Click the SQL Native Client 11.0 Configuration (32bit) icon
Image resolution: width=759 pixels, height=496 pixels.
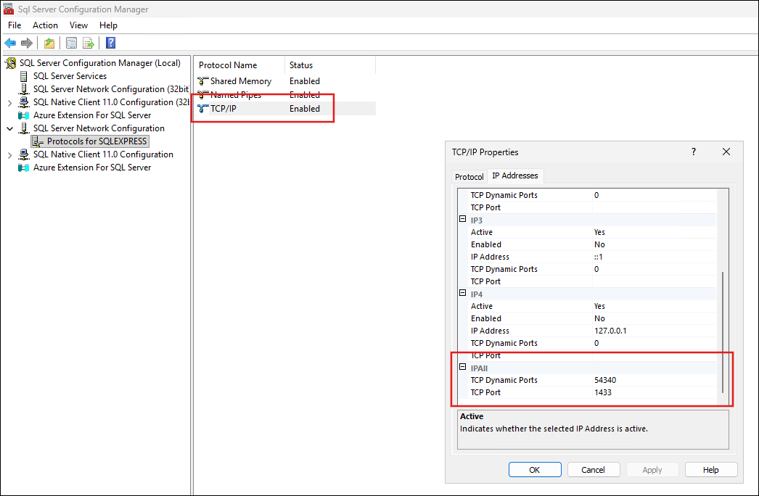point(24,102)
